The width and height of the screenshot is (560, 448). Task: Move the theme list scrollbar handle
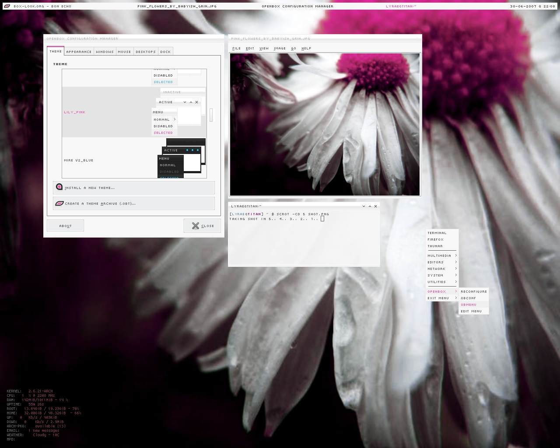(x=211, y=115)
